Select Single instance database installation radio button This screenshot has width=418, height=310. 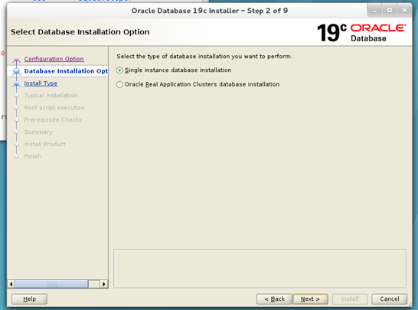tap(119, 70)
